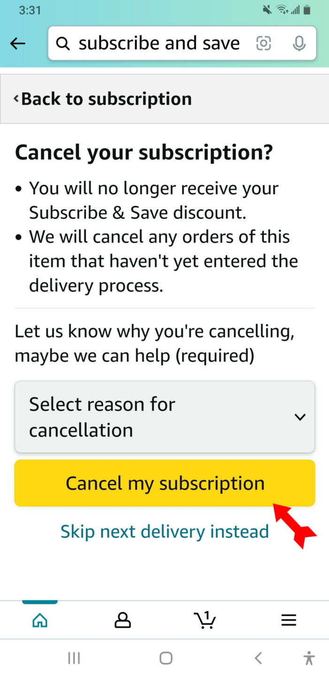Tap the Android home navigation button
Image resolution: width=329 pixels, height=677 pixels.
[x=165, y=658]
